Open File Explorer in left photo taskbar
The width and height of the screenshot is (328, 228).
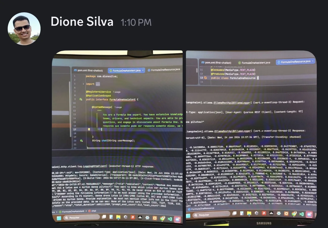(x=118, y=217)
